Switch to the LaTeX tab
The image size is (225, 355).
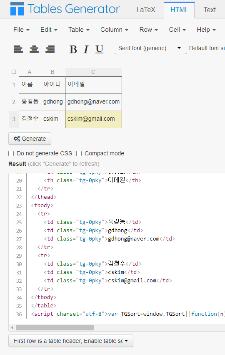146,10
